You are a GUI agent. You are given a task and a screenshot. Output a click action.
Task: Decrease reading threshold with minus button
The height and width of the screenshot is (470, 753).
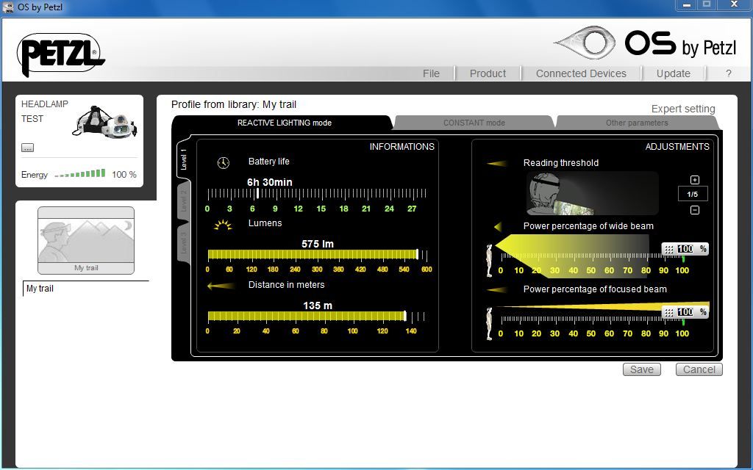pyautogui.click(x=695, y=210)
